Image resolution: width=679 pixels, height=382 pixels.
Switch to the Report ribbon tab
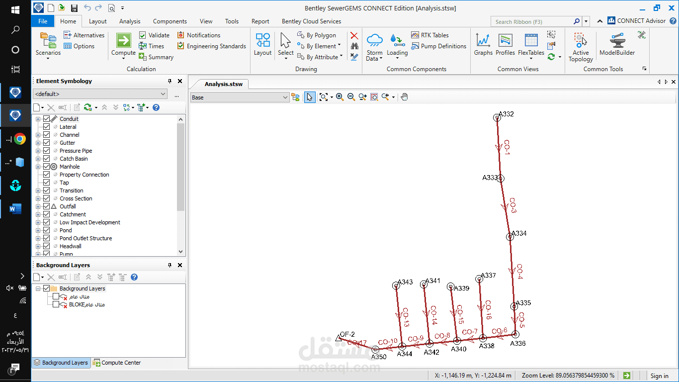coord(260,21)
